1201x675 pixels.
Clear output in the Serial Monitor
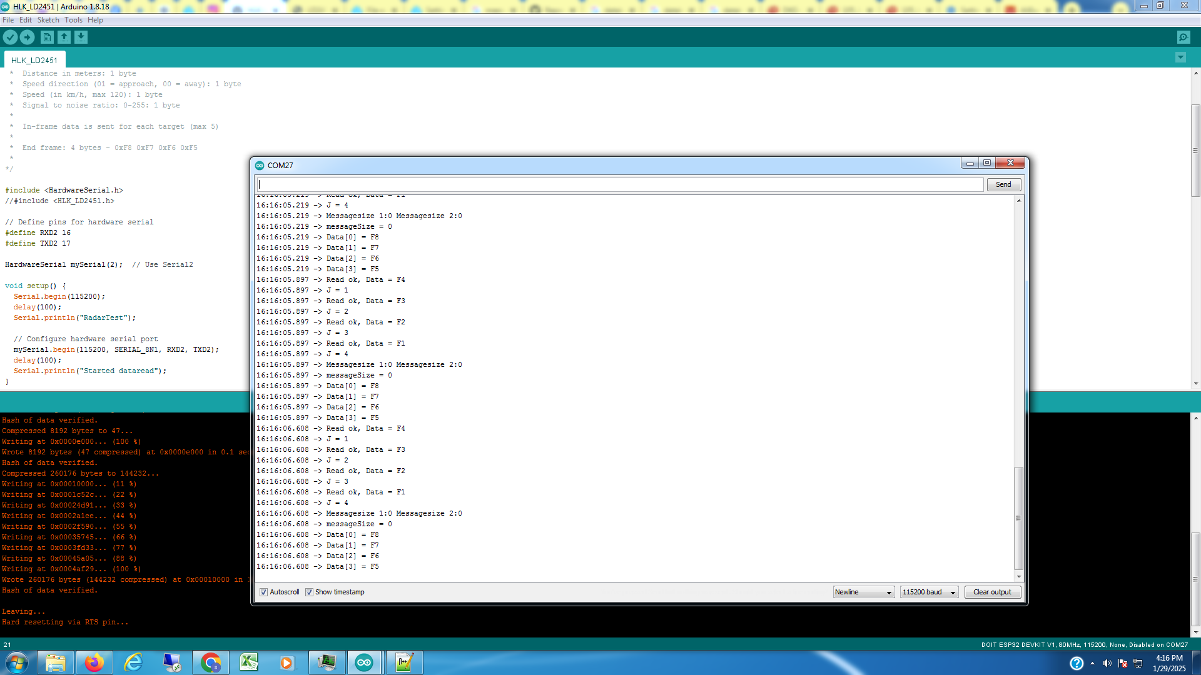pos(992,592)
